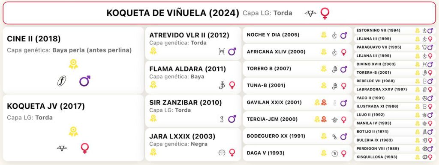Image resolution: width=439 pixels, height=165 pixels.
Task: Click the yellow rosette under CINE II
Action: coord(73,64)
